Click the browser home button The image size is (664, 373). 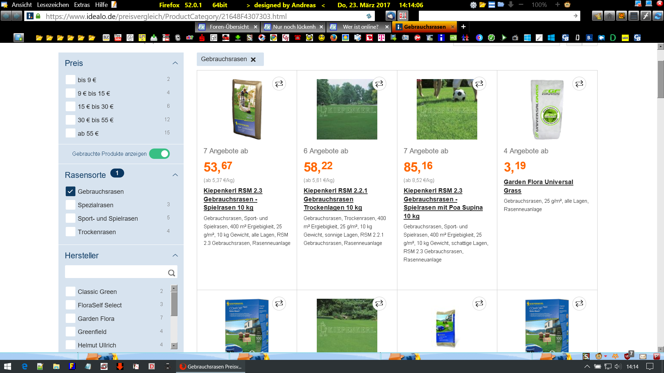click(x=609, y=16)
